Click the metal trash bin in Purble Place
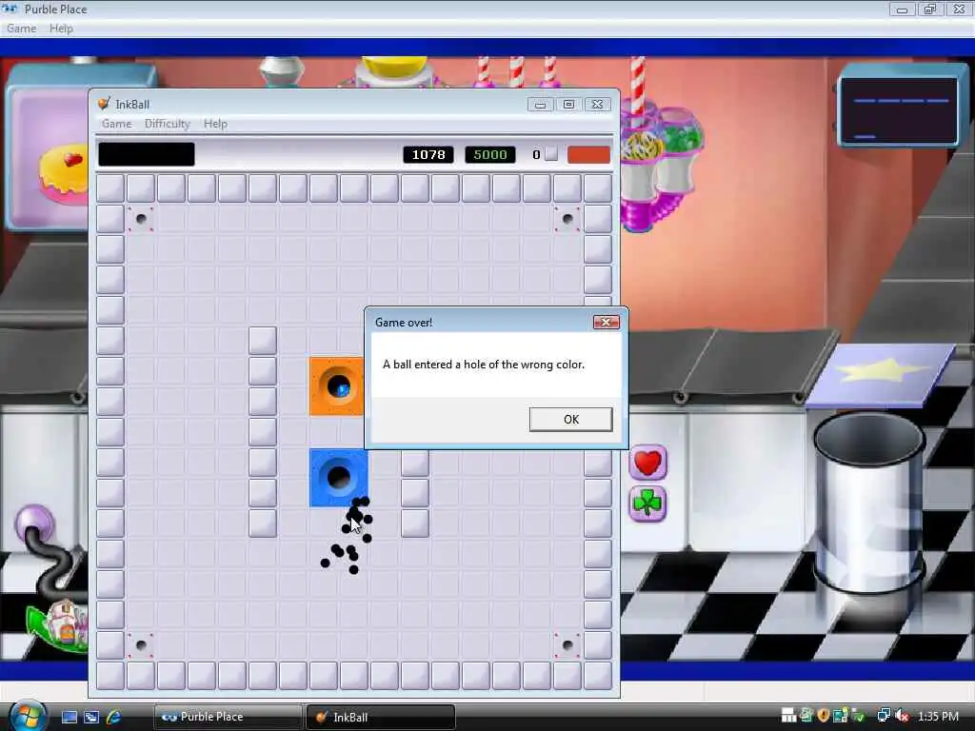This screenshot has width=975, height=731. click(x=869, y=504)
